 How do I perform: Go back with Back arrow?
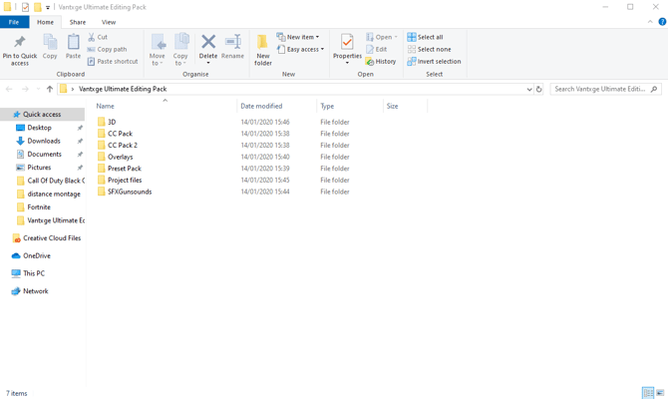tap(9, 89)
